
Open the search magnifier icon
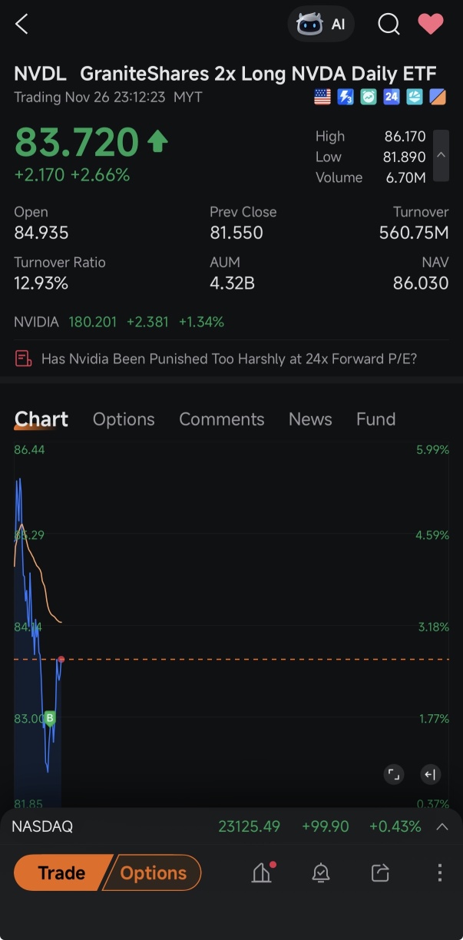click(389, 25)
